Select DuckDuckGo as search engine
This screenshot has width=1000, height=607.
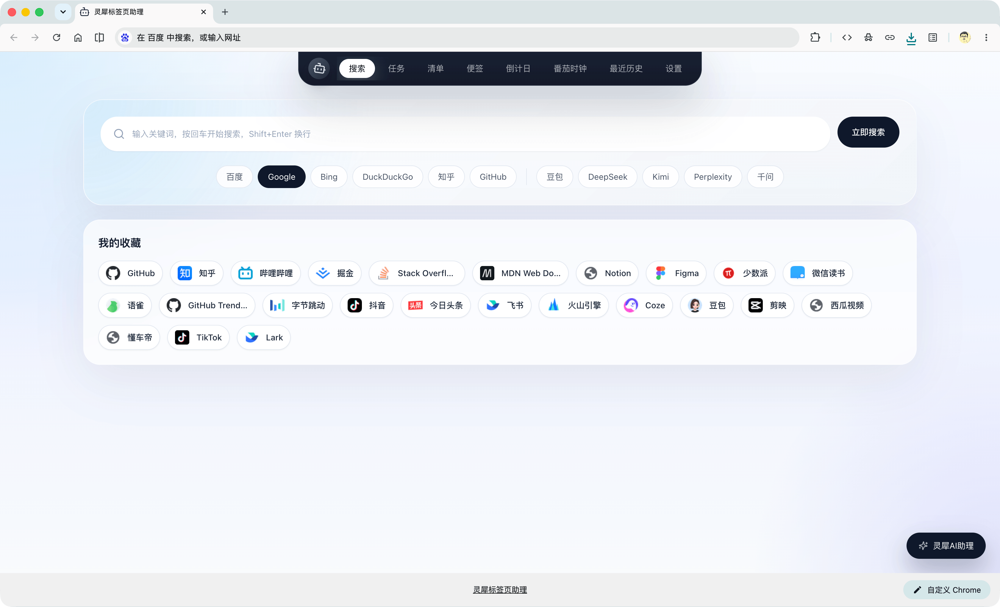tap(387, 177)
